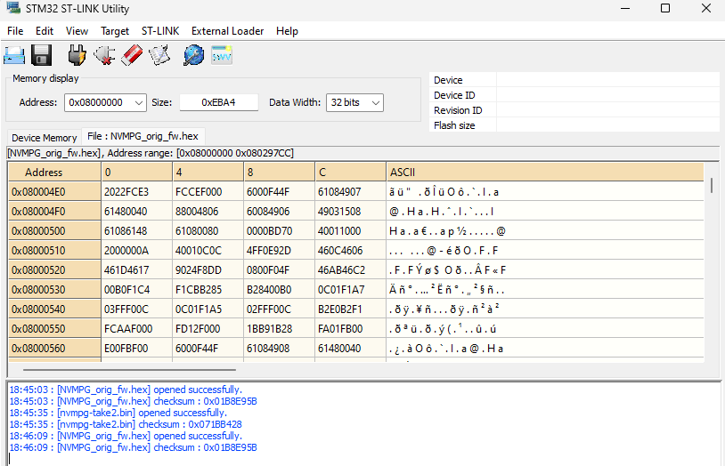725x466 pixels.
Task: Click the address range label text
Action: coord(151,153)
